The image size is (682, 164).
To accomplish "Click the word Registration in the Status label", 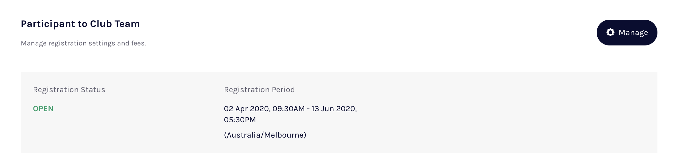I will (x=56, y=90).
